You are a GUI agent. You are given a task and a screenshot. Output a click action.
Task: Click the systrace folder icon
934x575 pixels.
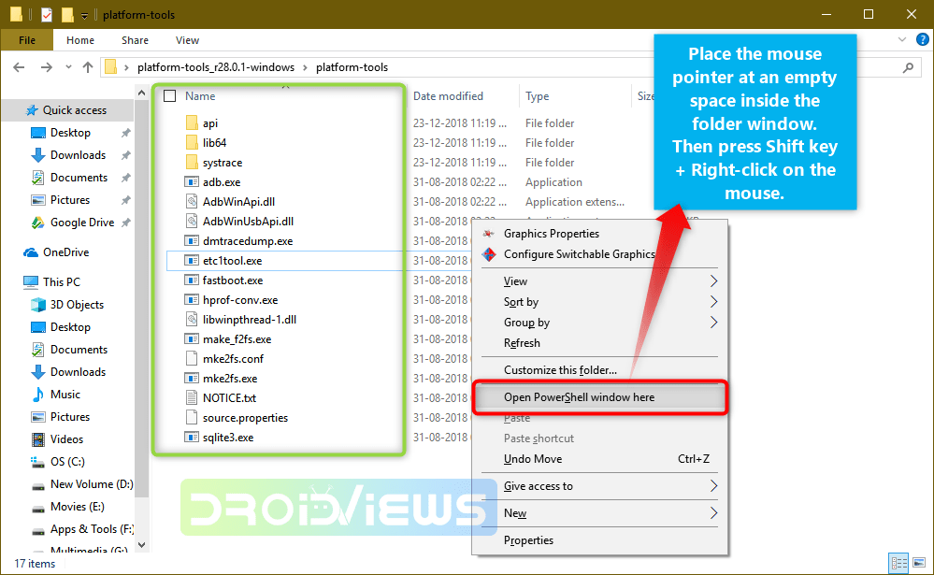coord(192,162)
